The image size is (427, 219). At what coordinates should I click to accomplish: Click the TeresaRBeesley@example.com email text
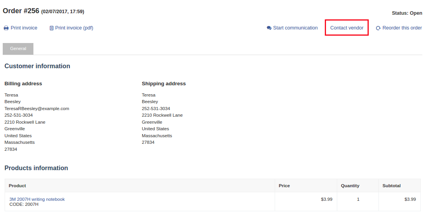click(x=37, y=109)
